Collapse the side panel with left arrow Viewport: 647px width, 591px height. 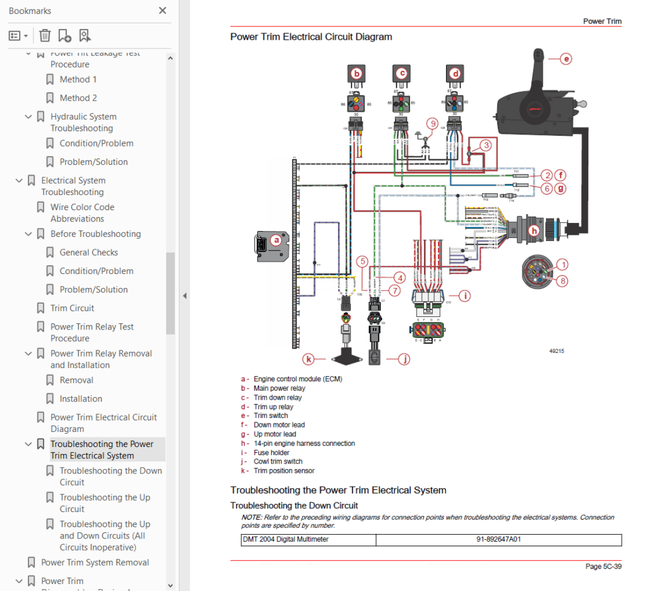click(184, 295)
